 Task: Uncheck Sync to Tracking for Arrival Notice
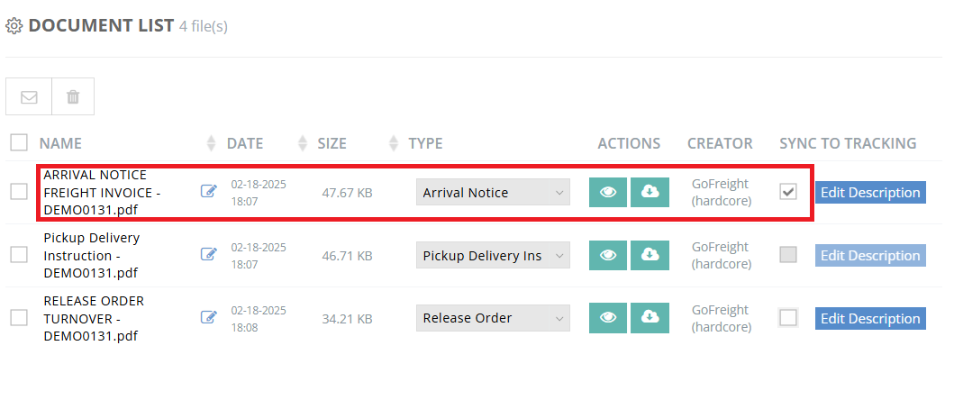click(788, 192)
